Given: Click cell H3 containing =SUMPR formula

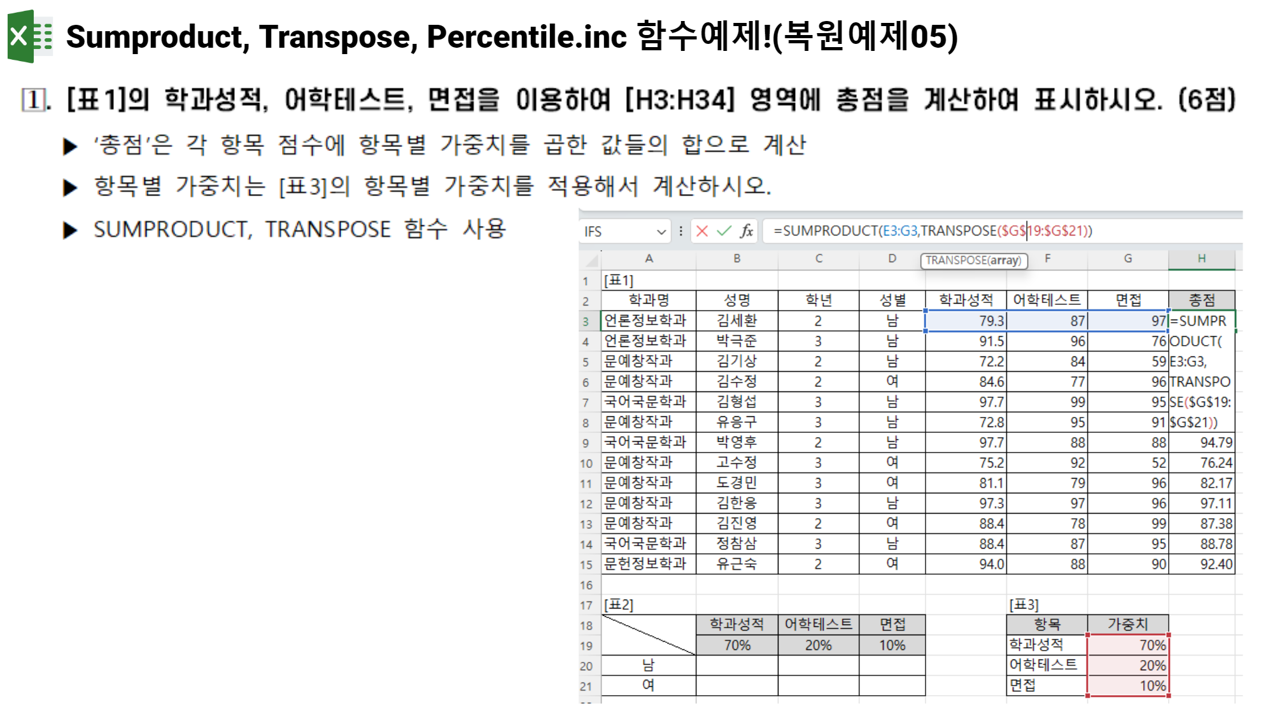Looking at the screenshot, I should point(1201,321).
